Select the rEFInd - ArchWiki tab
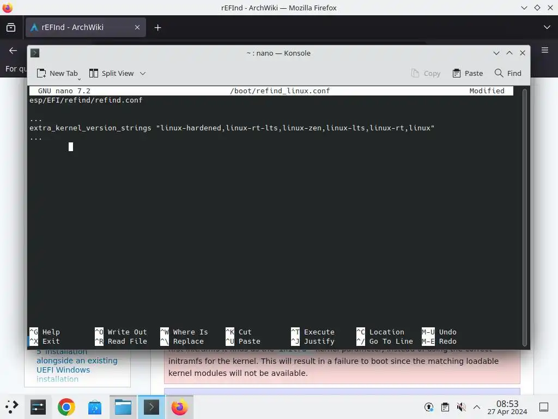Viewport: 558px width, 419px height. 86,27
